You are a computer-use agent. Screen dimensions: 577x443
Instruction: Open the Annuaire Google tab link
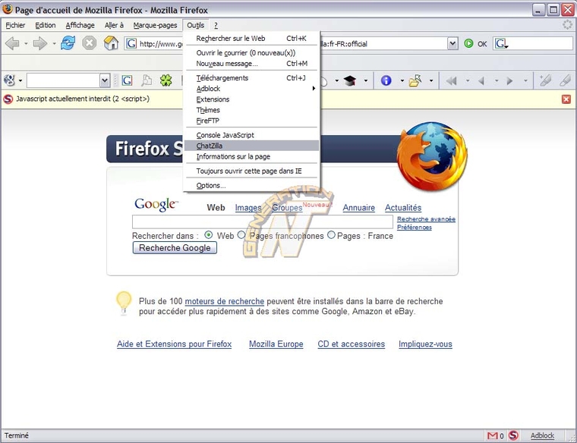point(359,208)
